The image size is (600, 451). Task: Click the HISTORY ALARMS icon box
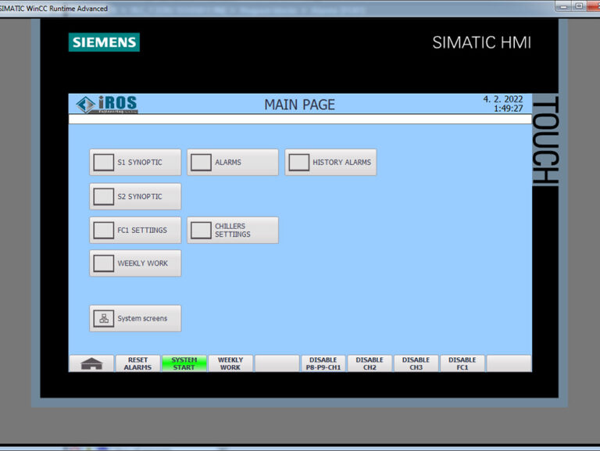point(299,163)
